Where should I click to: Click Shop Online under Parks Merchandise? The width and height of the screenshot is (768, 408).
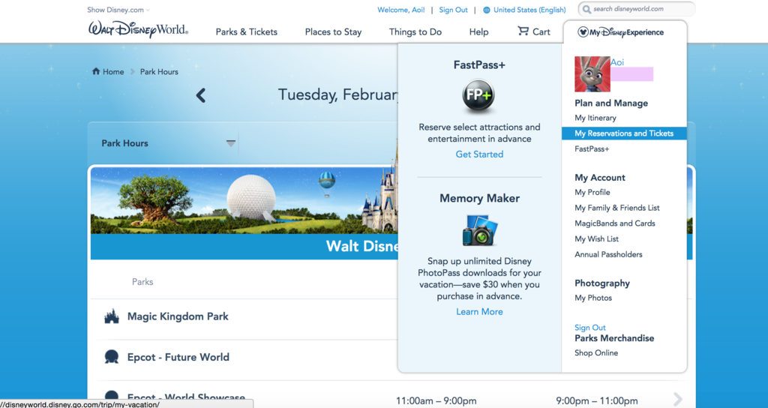[x=596, y=352]
